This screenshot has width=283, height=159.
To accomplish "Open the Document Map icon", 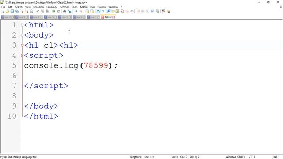I will click(x=117, y=11).
